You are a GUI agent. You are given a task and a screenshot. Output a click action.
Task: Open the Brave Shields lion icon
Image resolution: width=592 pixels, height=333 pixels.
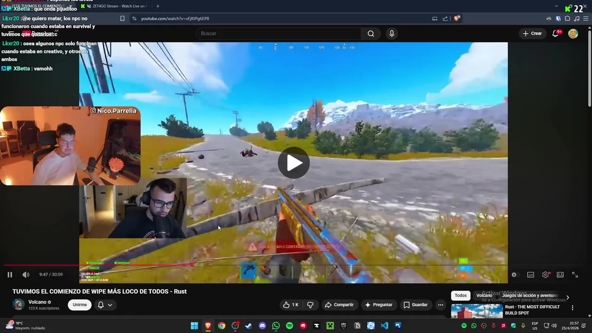456,18
